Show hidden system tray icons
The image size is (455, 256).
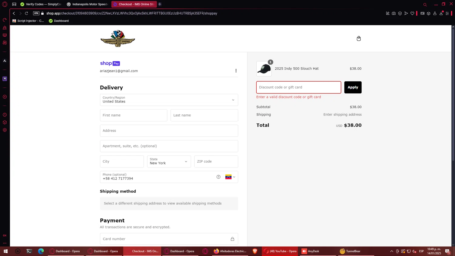(x=392, y=251)
